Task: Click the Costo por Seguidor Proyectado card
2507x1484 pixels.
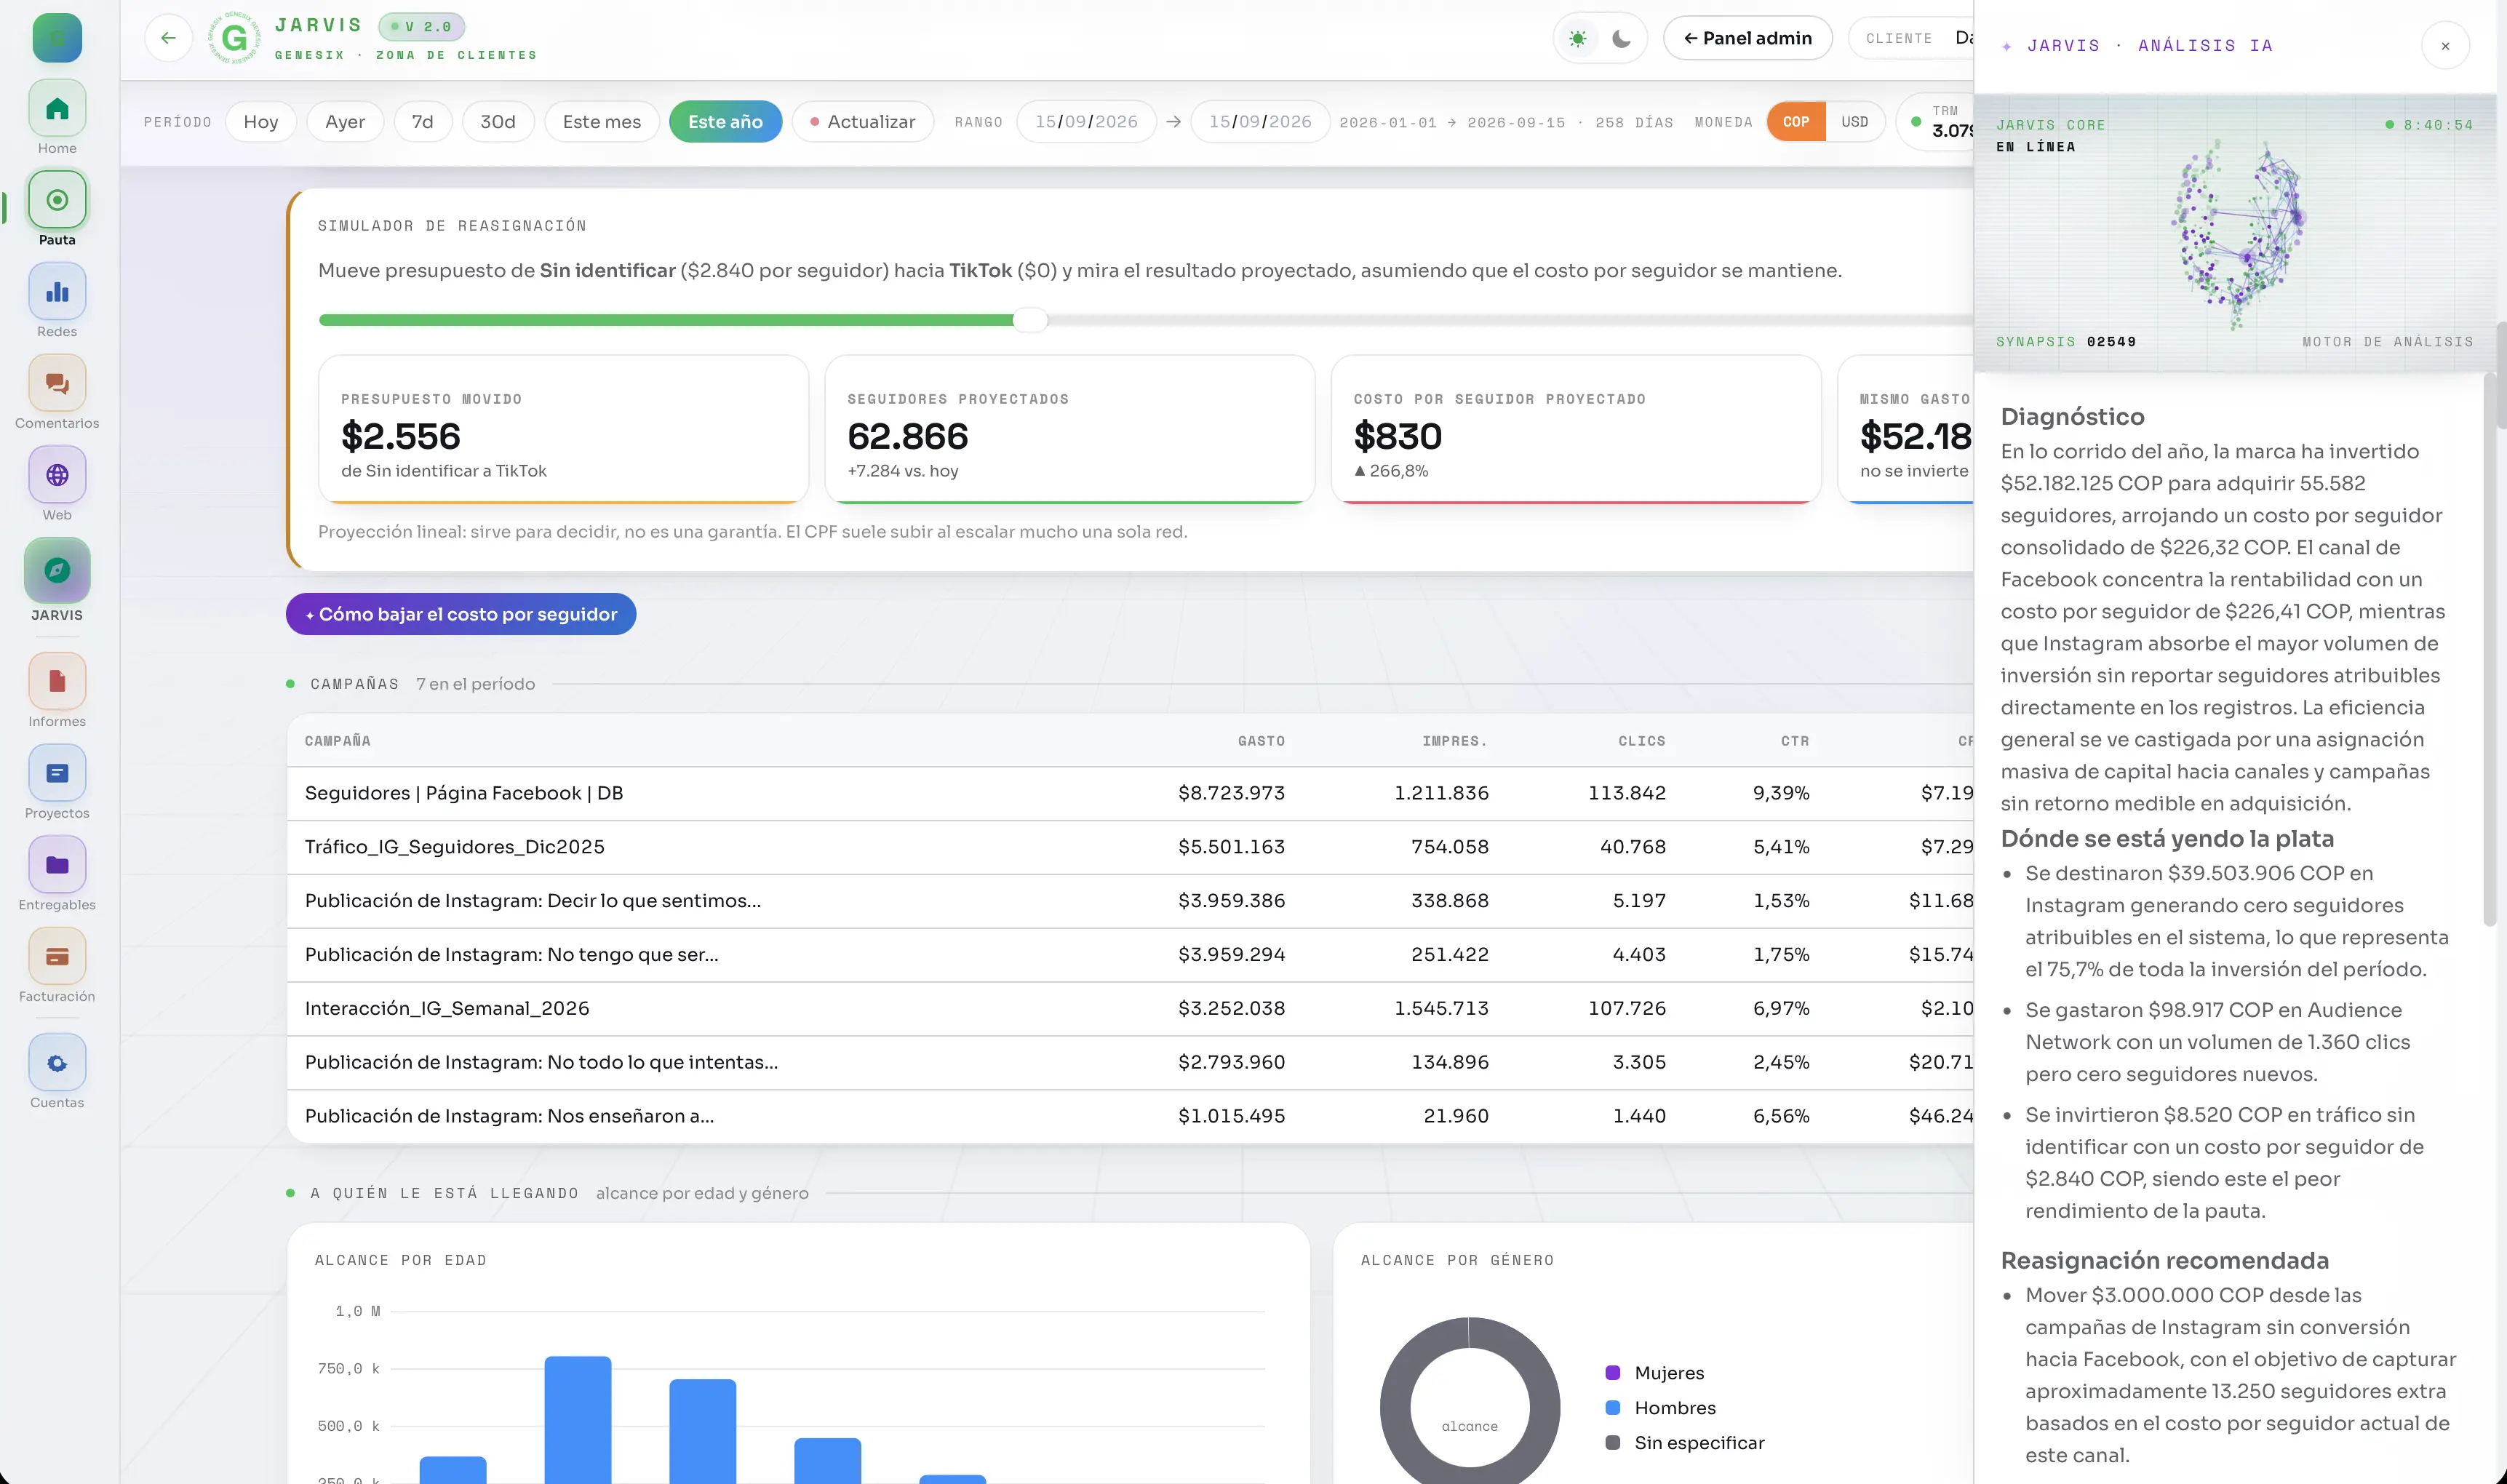Action: (1577, 429)
